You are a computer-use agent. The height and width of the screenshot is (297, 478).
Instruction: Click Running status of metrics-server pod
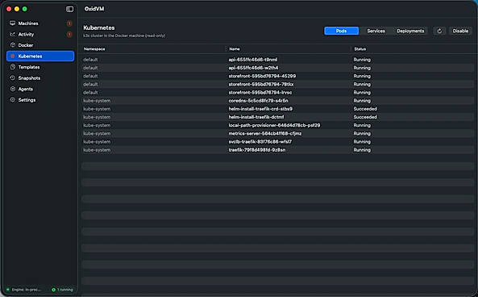tap(362, 133)
